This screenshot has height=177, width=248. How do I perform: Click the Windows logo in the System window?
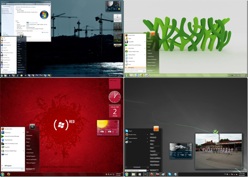click(44, 15)
